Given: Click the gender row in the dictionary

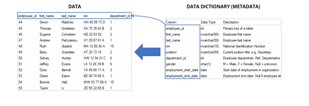Looking at the screenshot, I should click(x=223, y=64).
